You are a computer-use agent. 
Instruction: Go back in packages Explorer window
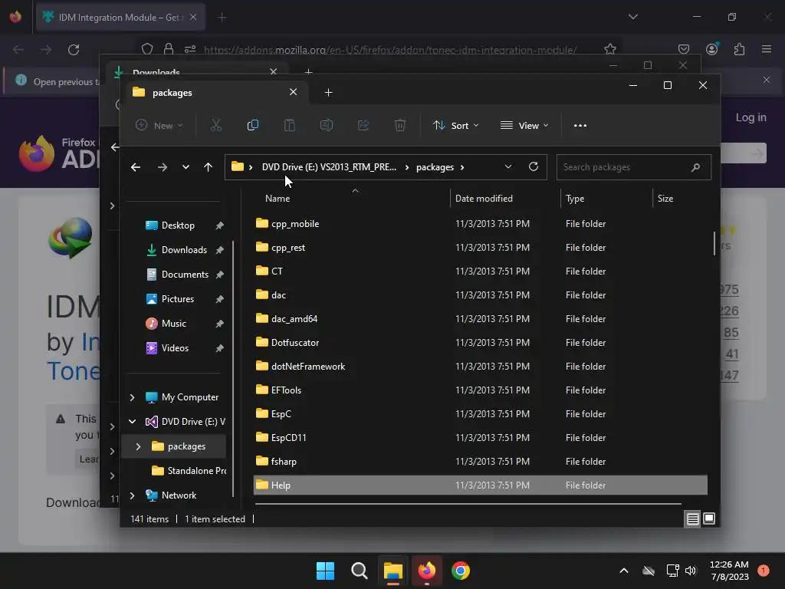coord(135,167)
